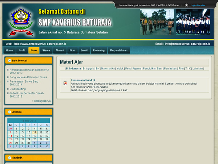Click the Persamaan Kuadrat flash file icon
The width and height of the screenshot is (218, 164).
(x=65, y=83)
